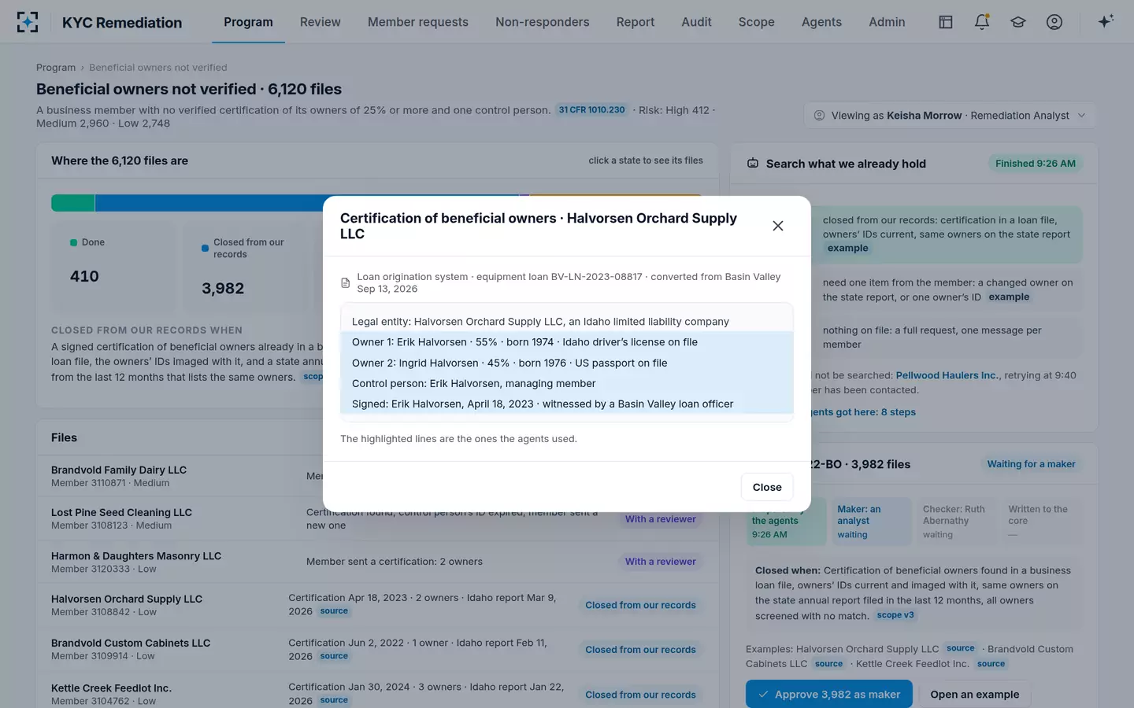This screenshot has width=1134, height=708.
Task: Click the KYC Remediation logo icon
Action: (x=28, y=22)
